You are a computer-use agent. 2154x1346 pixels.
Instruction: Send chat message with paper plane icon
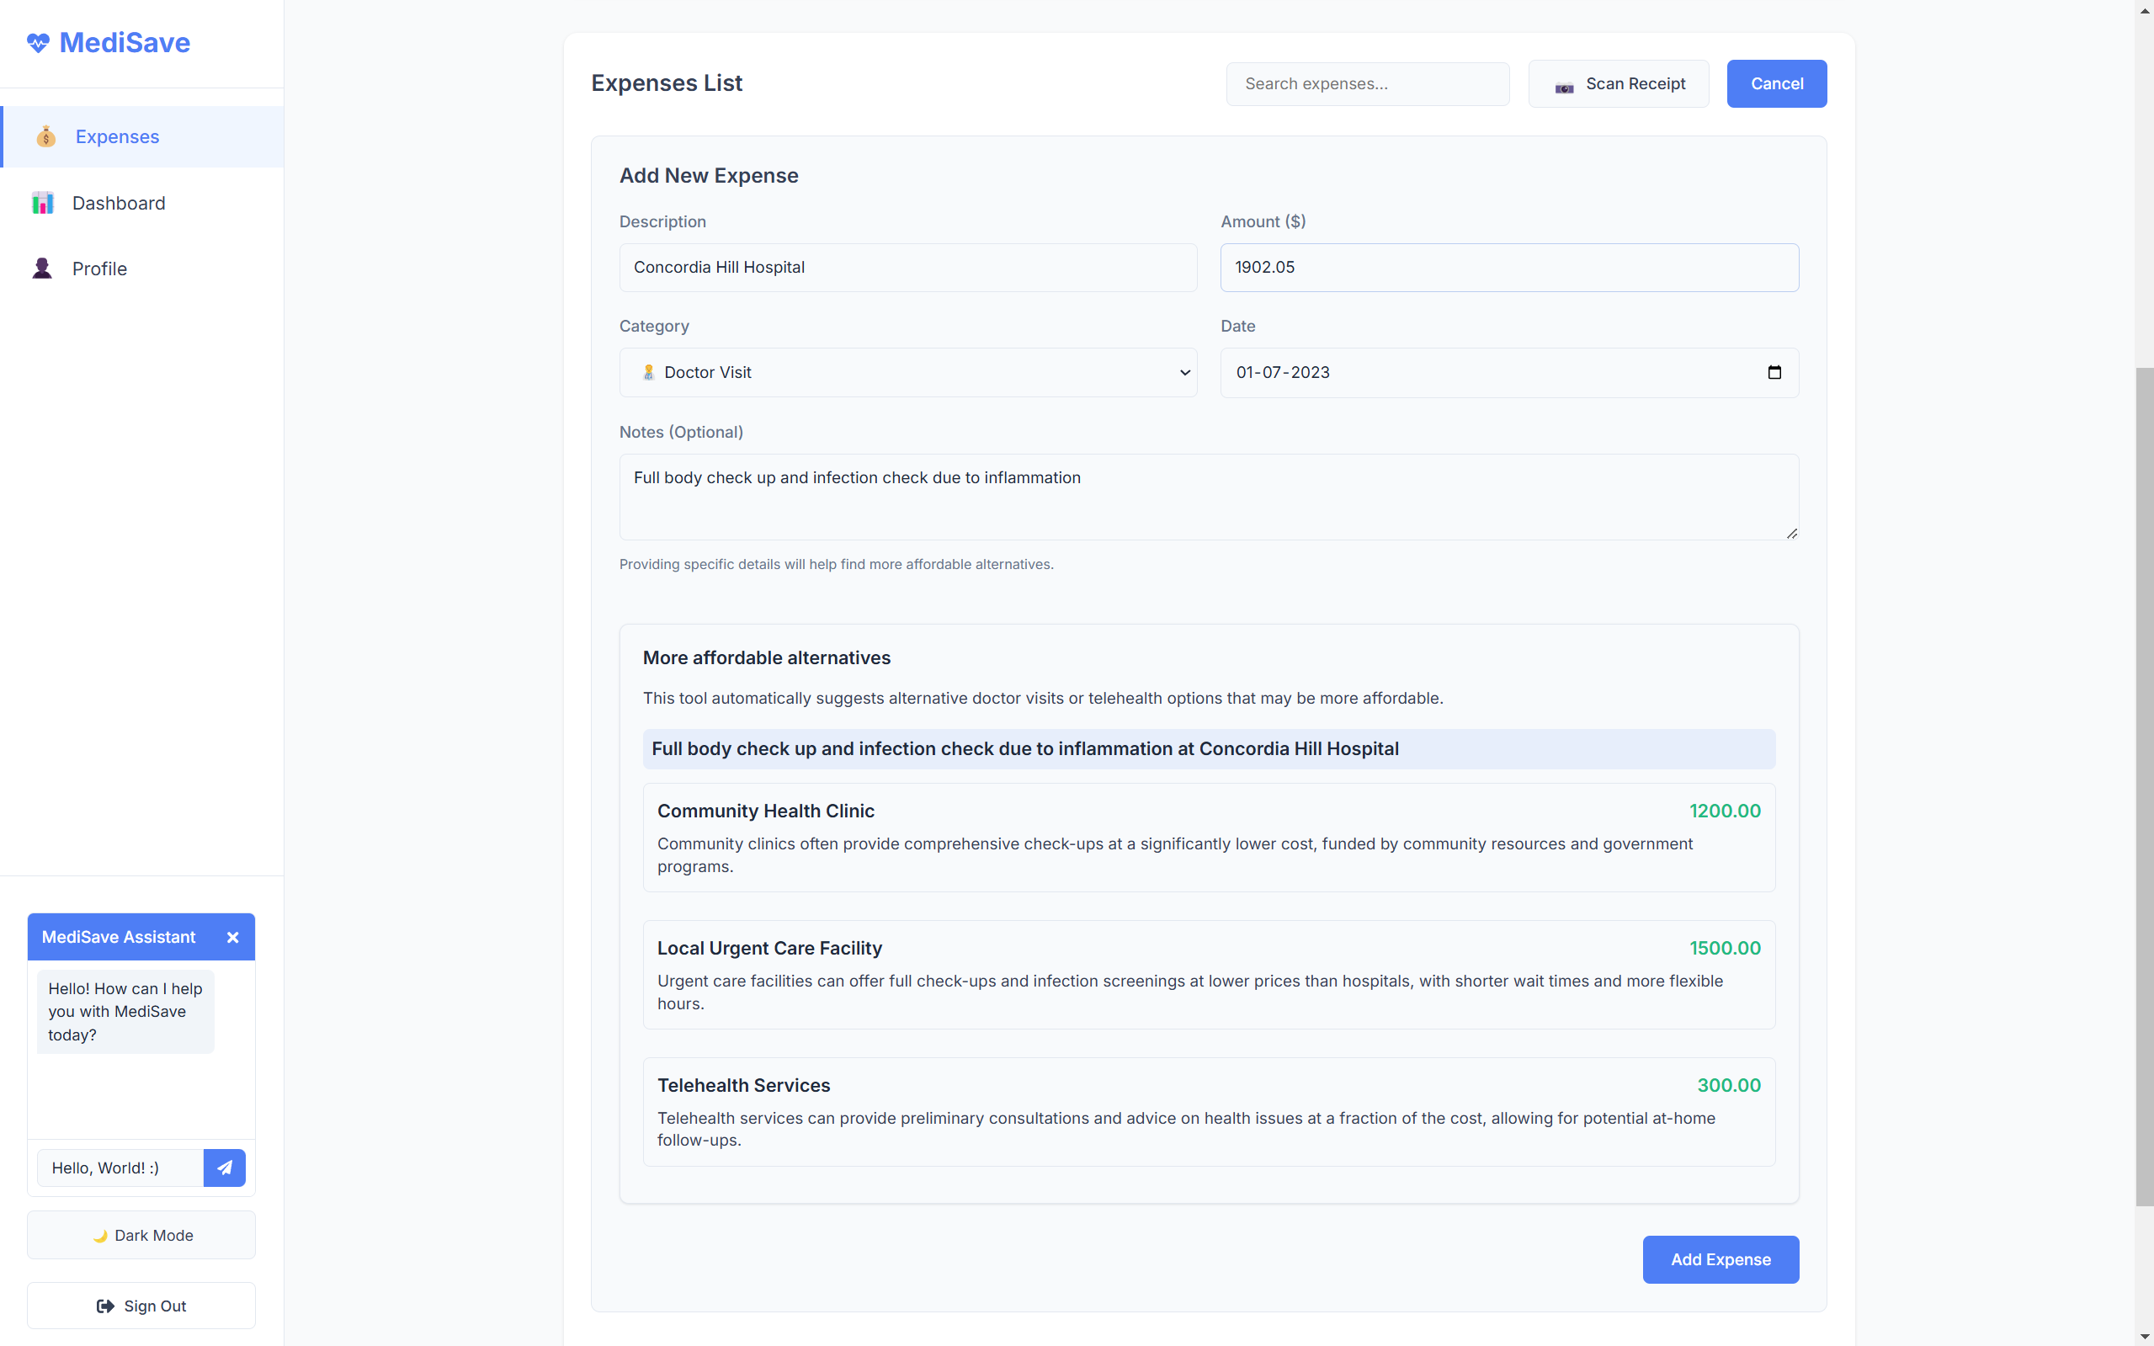[224, 1167]
